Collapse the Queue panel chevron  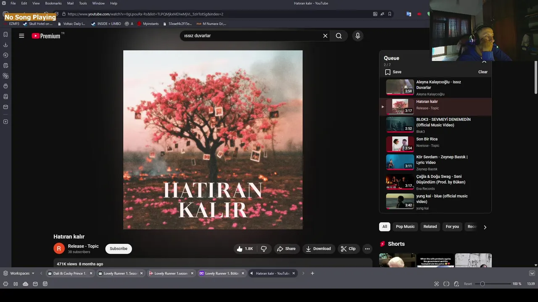[484, 61]
